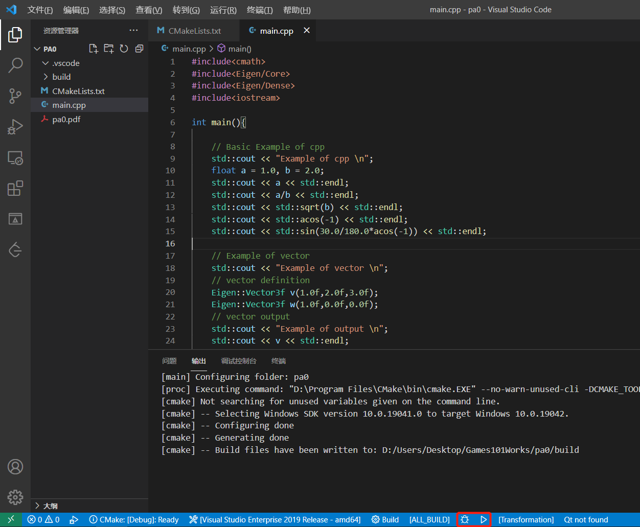Open the Source Control view

tap(15, 96)
